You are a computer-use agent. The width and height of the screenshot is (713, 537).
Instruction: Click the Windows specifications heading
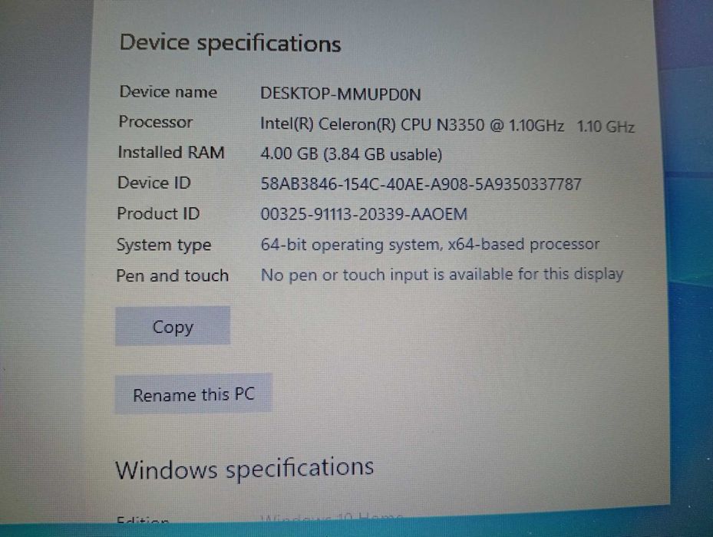pyautogui.click(x=245, y=469)
